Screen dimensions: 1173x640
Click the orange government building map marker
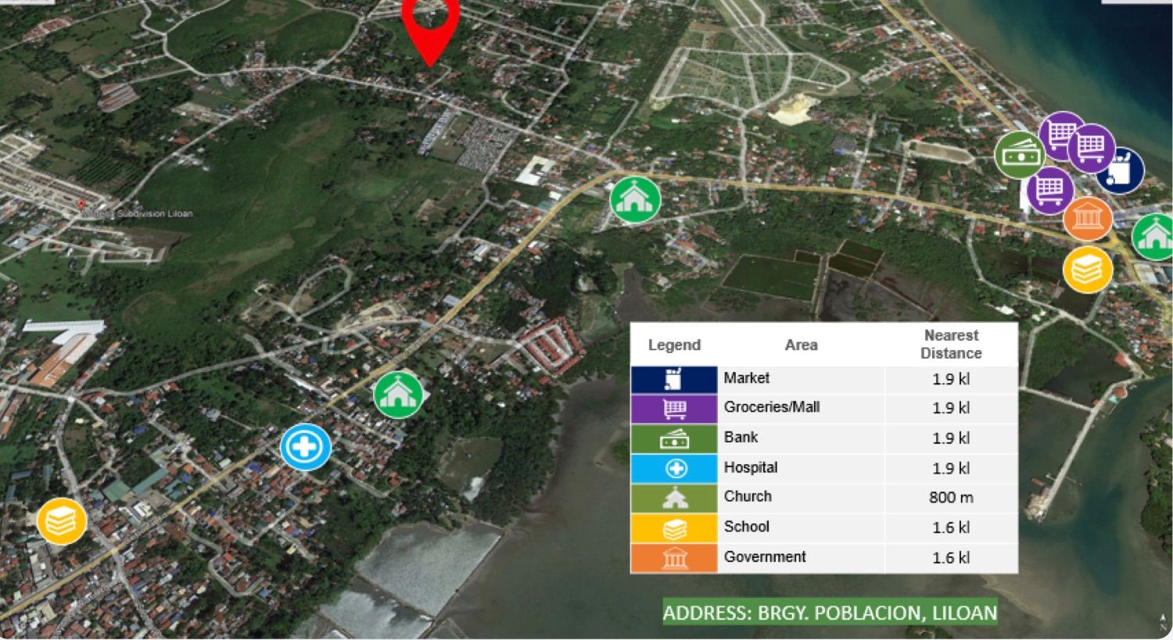(x=1088, y=218)
